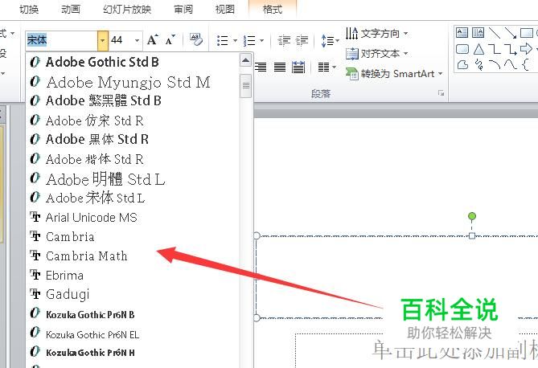Open the text columns options
This screenshot has width=538, height=368.
coord(326,67)
